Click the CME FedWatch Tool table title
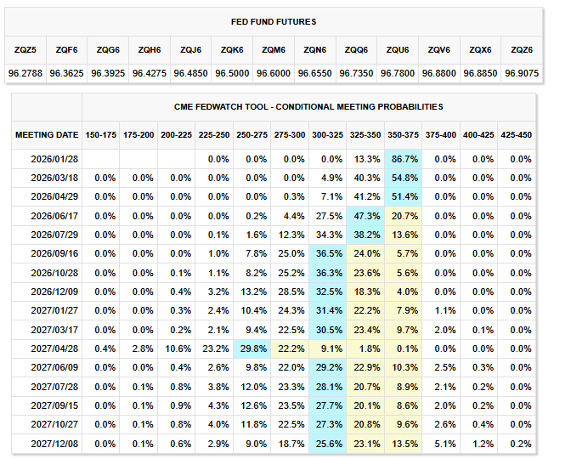571x459 pixels. pos(309,107)
